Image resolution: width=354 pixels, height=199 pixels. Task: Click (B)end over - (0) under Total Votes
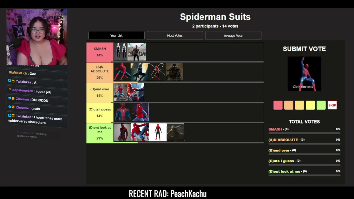click(282, 150)
